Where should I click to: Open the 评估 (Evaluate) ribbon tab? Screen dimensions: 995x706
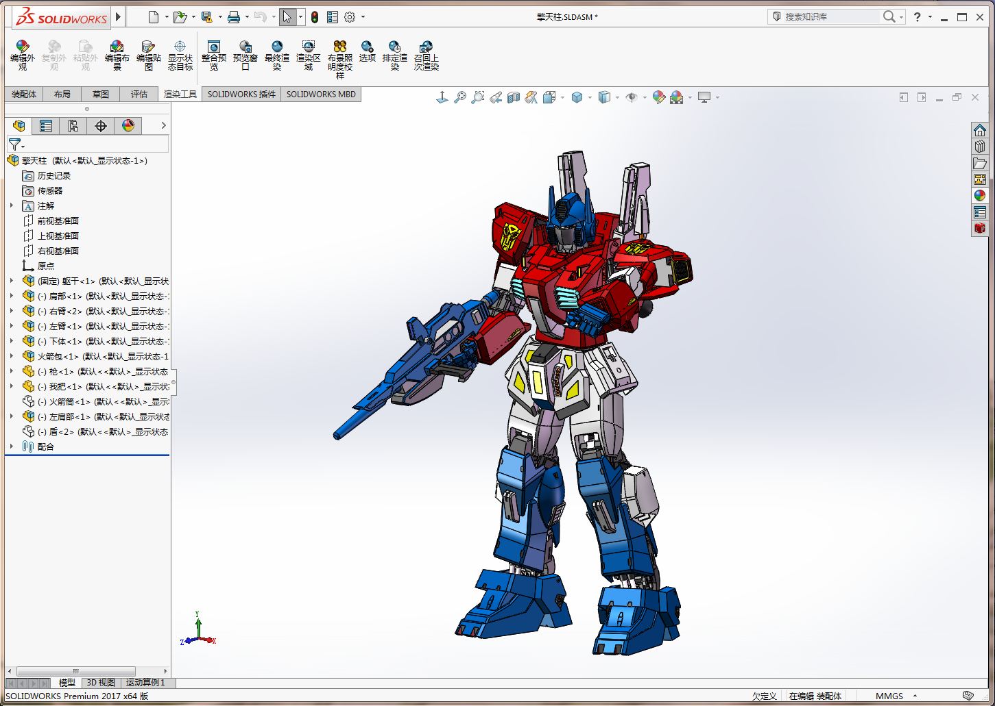click(x=139, y=94)
